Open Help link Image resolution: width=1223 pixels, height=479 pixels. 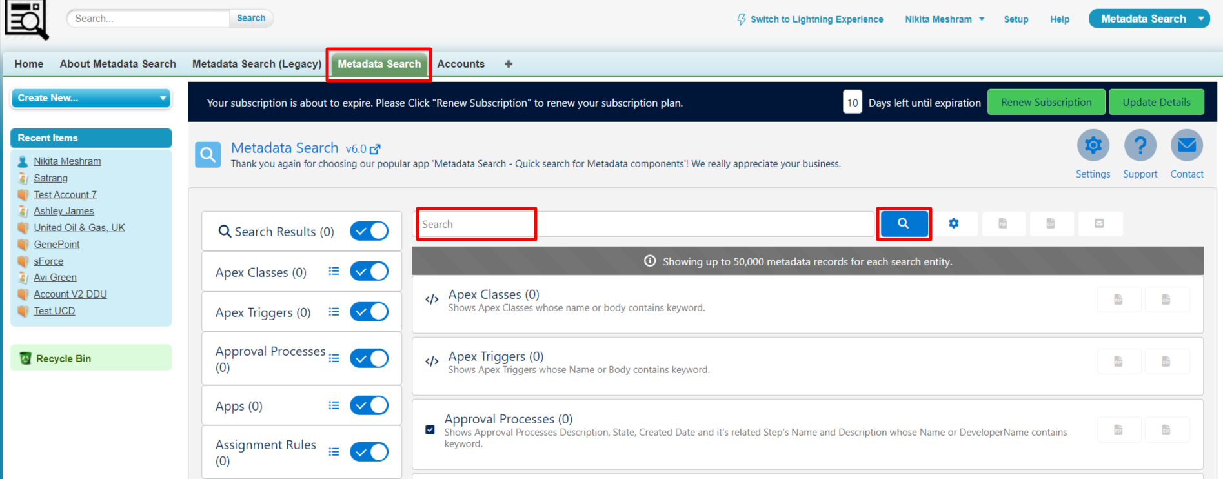point(1060,19)
